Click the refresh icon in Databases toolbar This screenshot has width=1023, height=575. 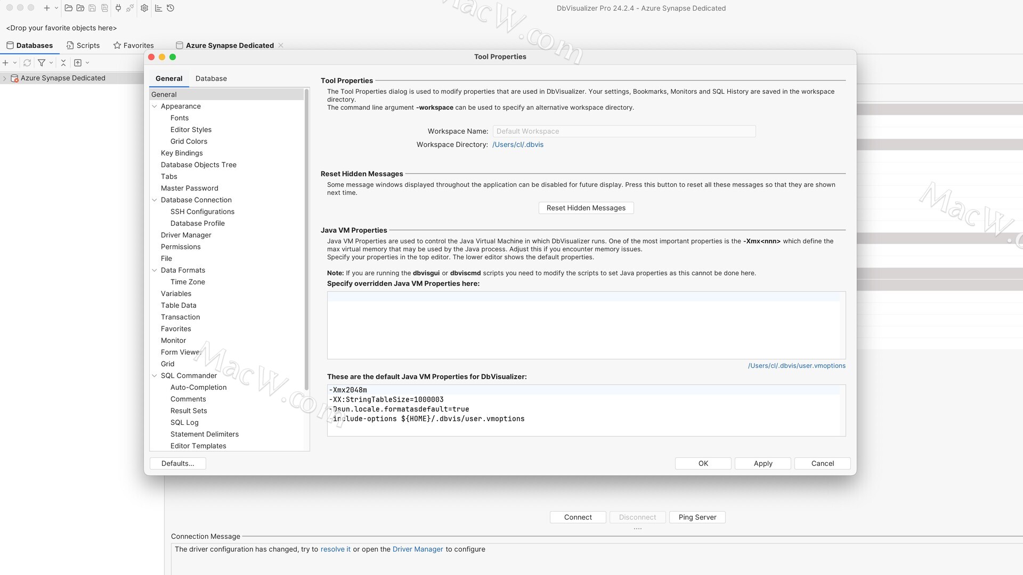27,63
